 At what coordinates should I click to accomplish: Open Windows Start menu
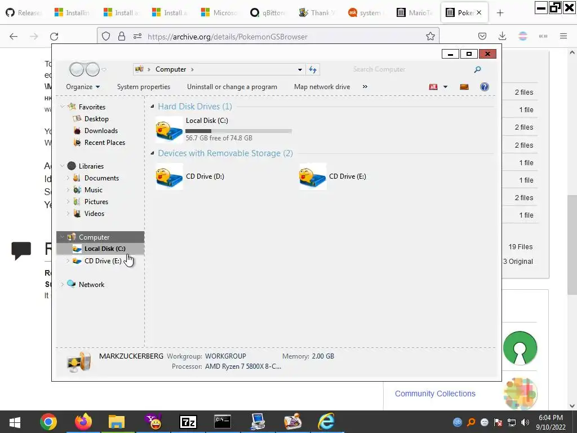coord(15,422)
